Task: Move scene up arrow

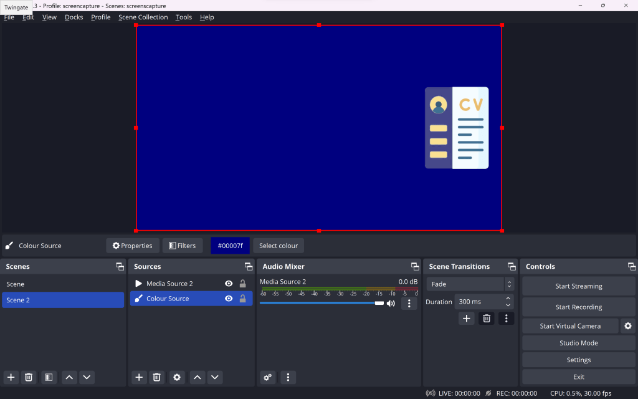Action: pyautogui.click(x=69, y=377)
